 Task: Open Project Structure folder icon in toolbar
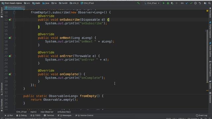[x=205, y=3]
